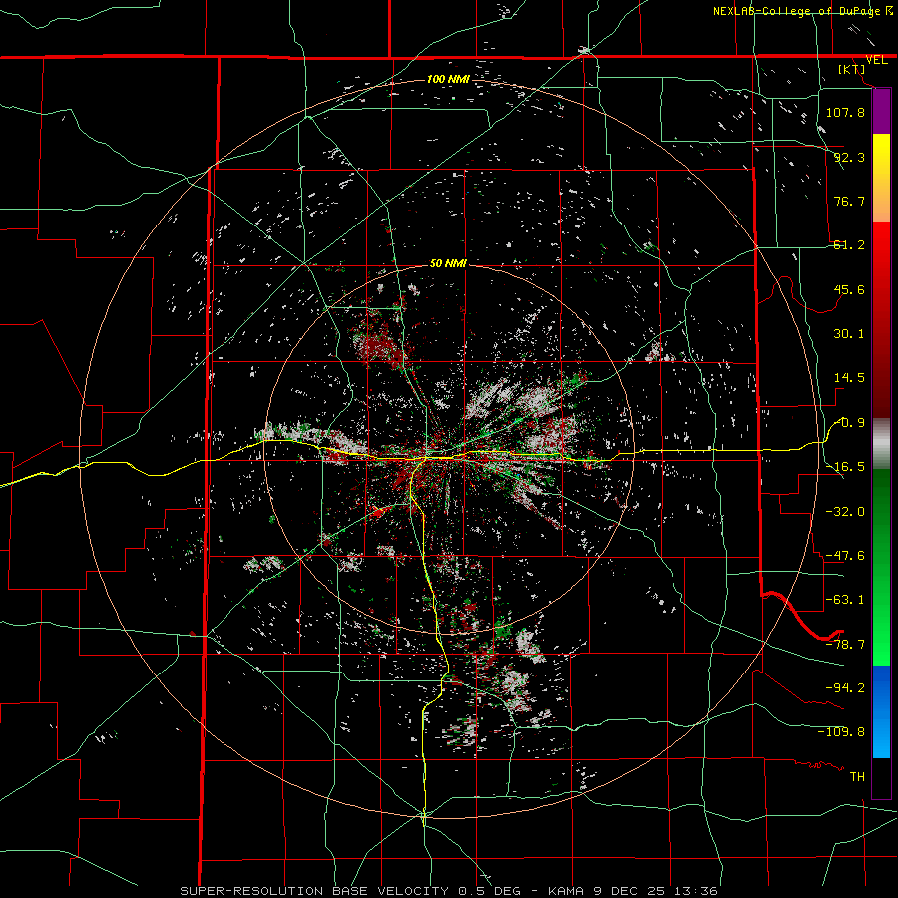The image size is (898, 898).
Task: Click the 107.8 velocity legend value
Action: pos(845,112)
